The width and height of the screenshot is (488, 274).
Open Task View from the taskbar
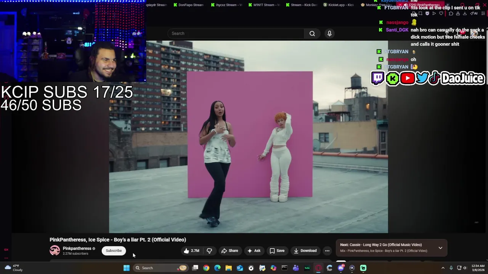pyautogui.click(x=195, y=268)
